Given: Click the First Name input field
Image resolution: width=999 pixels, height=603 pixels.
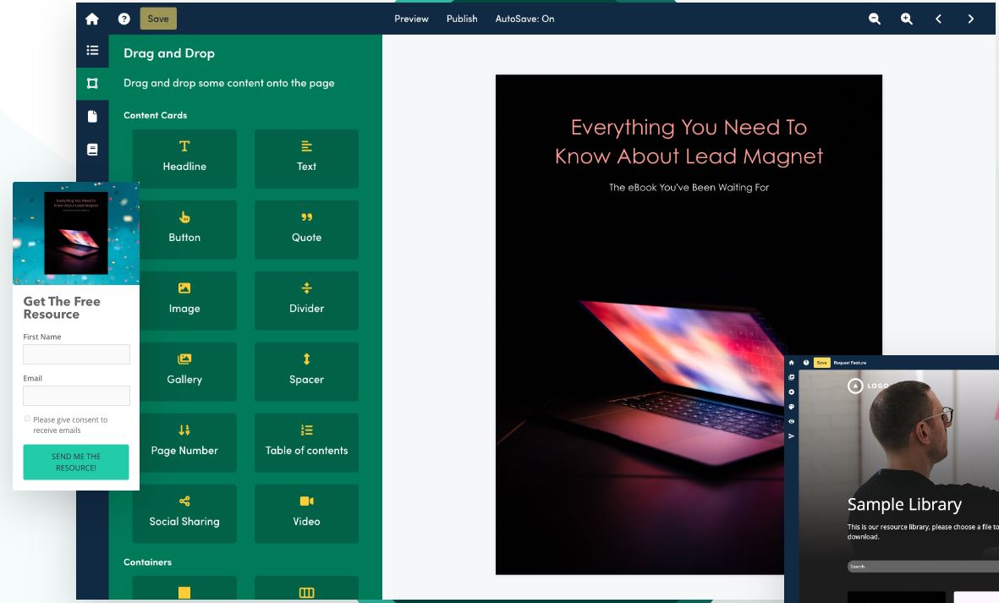Looking at the screenshot, I should tap(76, 354).
